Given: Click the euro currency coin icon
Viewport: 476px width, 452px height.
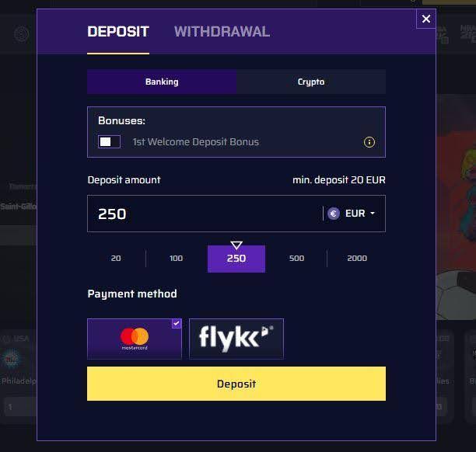Looking at the screenshot, I should click(x=334, y=214).
